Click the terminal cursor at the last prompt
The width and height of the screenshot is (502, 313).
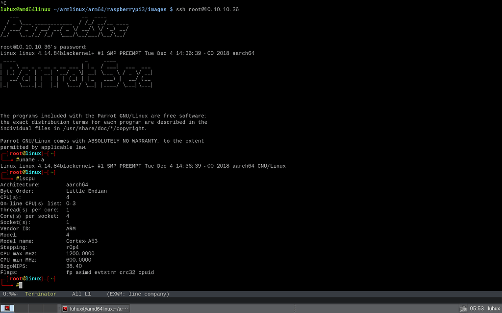coord(21,285)
